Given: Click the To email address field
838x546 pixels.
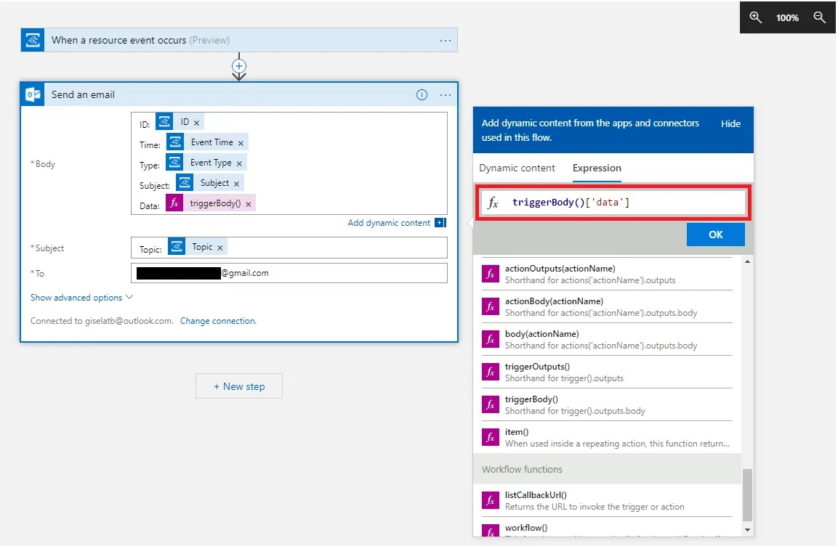Looking at the screenshot, I should (x=289, y=273).
